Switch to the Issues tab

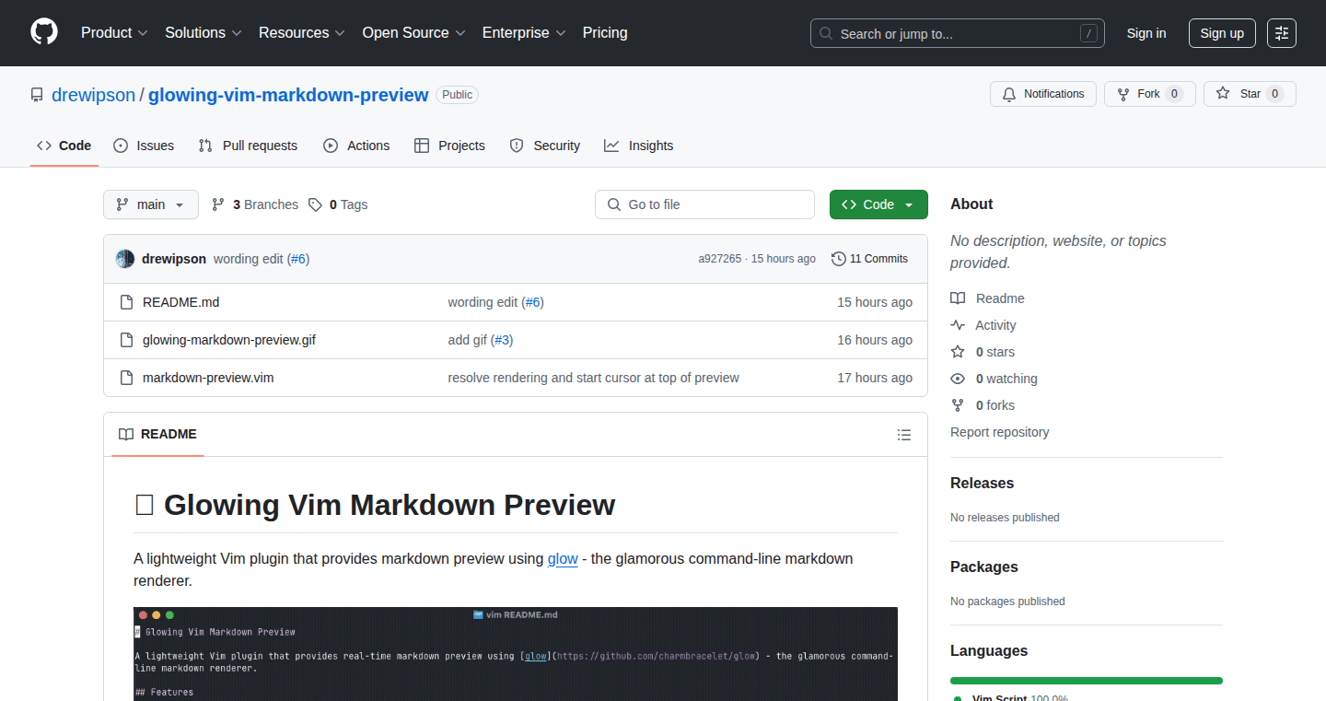[144, 146]
